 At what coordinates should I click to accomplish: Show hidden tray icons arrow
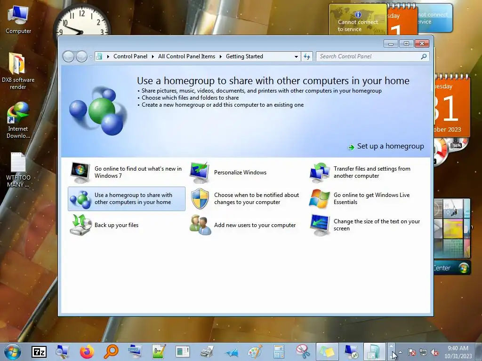pyautogui.click(x=400, y=352)
